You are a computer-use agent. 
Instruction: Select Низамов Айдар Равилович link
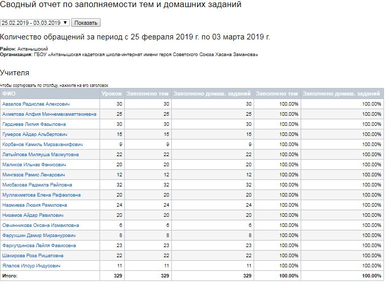pyautogui.click(x=33, y=215)
